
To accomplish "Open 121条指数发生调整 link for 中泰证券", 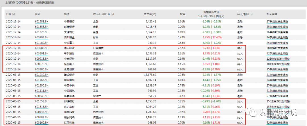I will click(x=278, y=59).
